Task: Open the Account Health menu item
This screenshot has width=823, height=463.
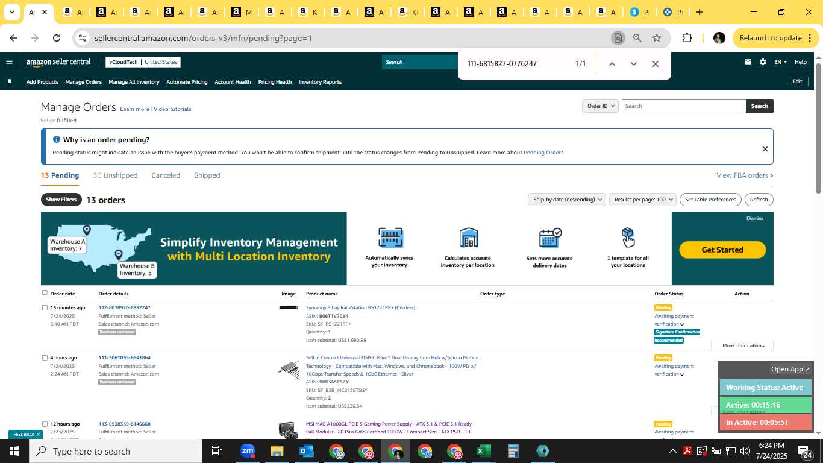Action: [233, 82]
